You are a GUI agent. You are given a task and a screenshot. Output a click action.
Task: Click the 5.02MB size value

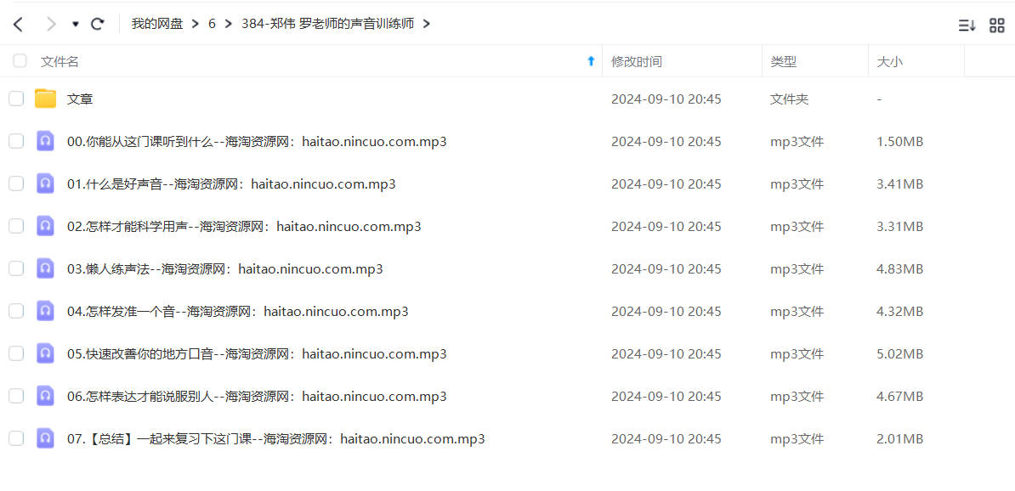(x=899, y=354)
